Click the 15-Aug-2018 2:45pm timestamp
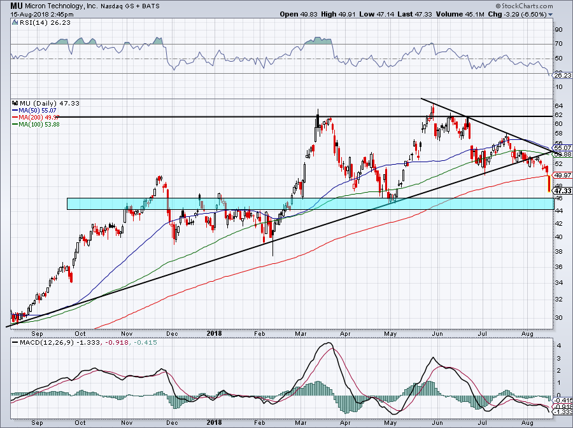573x428 pixels. (41, 15)
